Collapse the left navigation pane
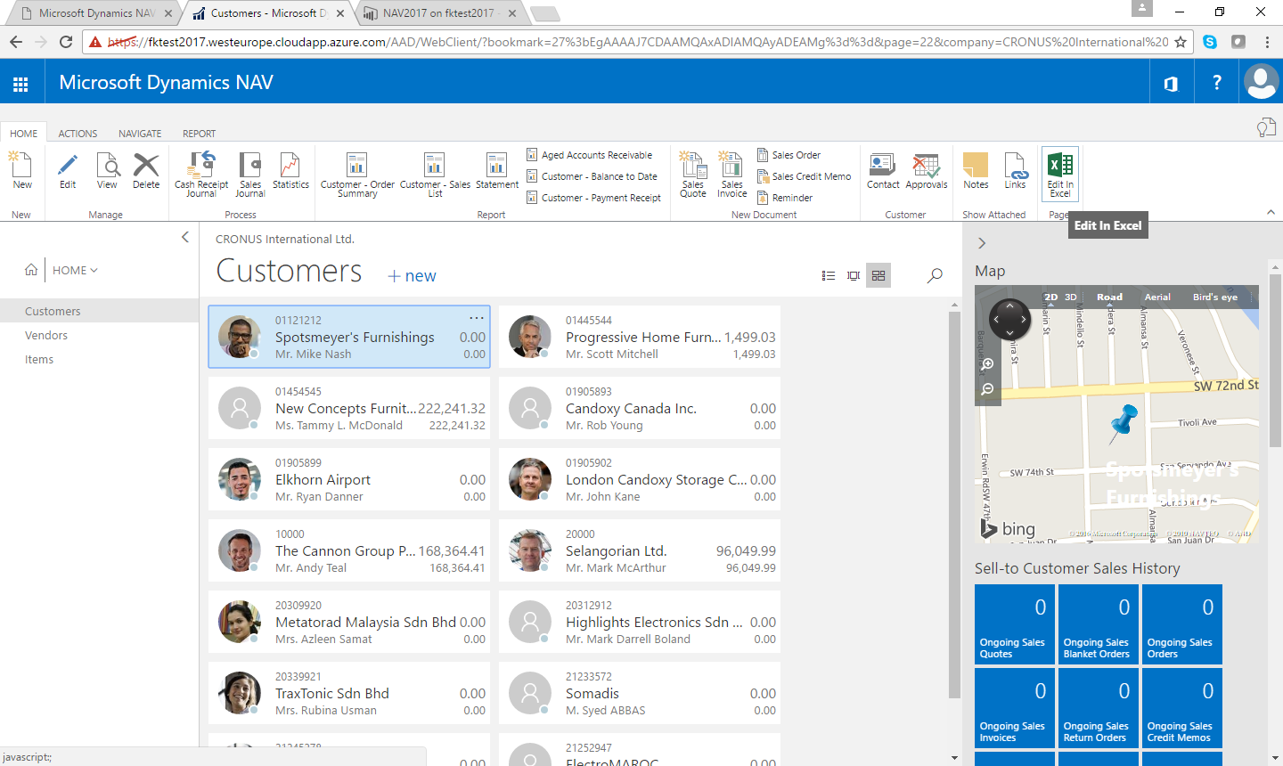Image resolution: width=1283 pixels, height=766 pixels. pos(185,237)
